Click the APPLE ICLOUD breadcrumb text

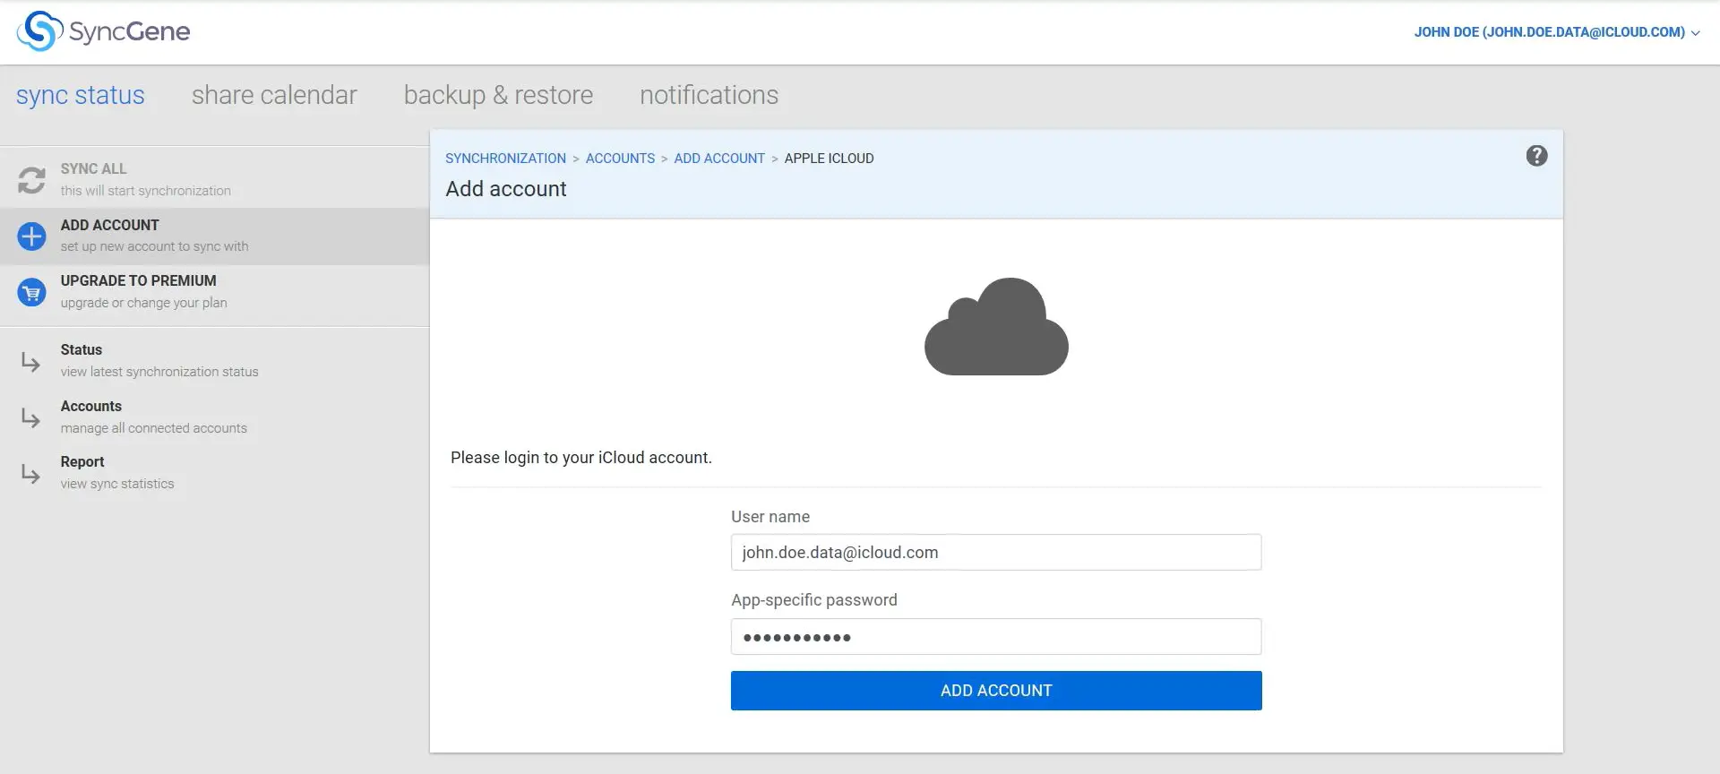click(x=829, y=159)
